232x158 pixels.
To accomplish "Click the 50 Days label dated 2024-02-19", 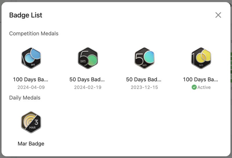I will pos(87,79).
